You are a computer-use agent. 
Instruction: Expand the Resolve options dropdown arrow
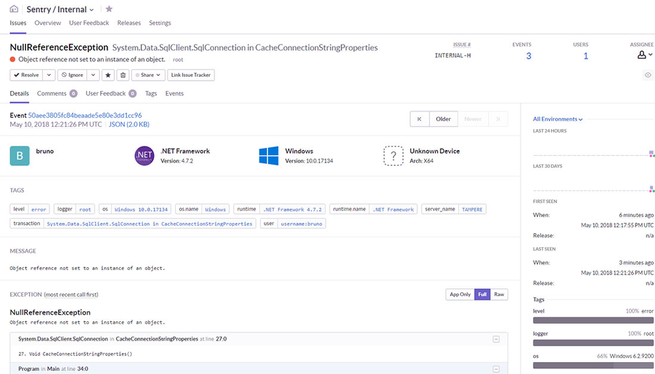[49, 75]
